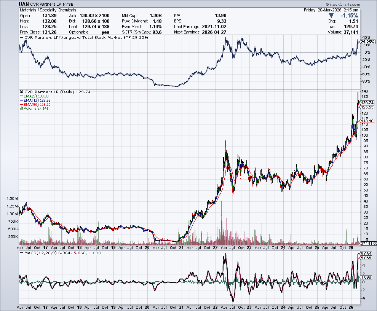The image size is (377, 311).
Task: Click the volume bars icon in legend
Action: tap(21, 108)
